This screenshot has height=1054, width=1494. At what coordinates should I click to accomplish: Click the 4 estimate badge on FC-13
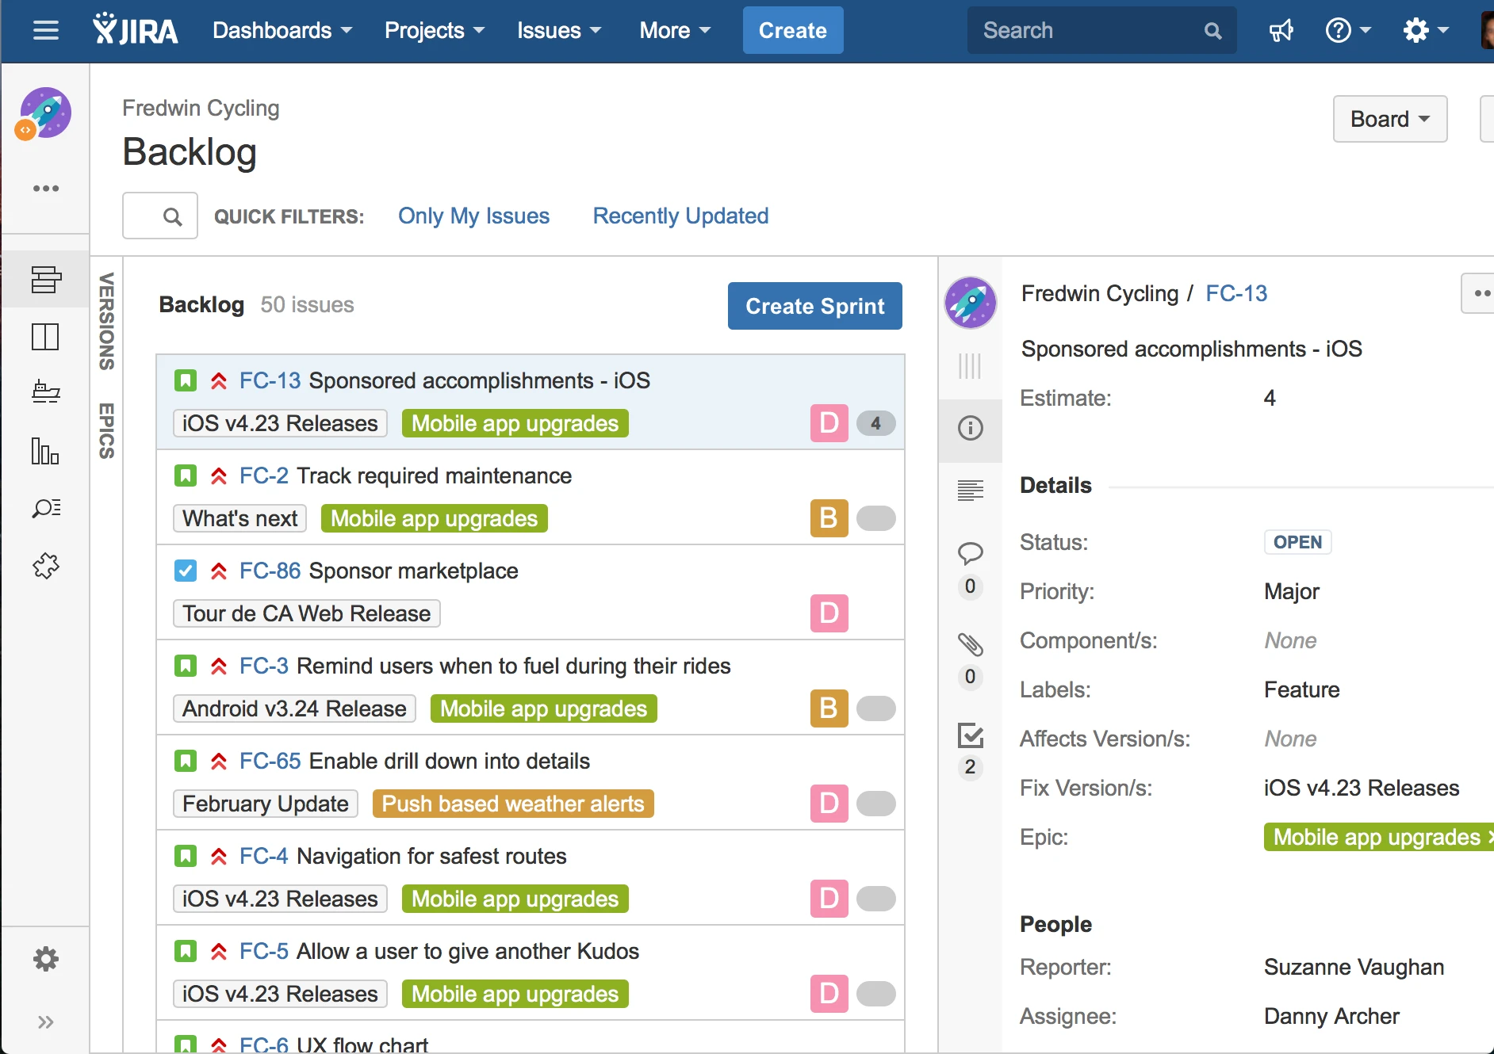point(876,423)
